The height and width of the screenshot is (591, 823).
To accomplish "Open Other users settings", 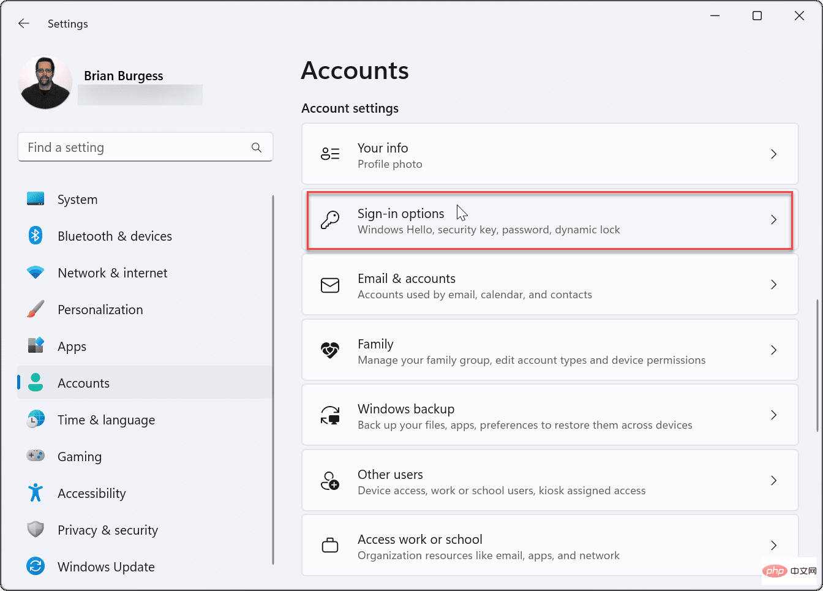I will [x=550, y=481].
